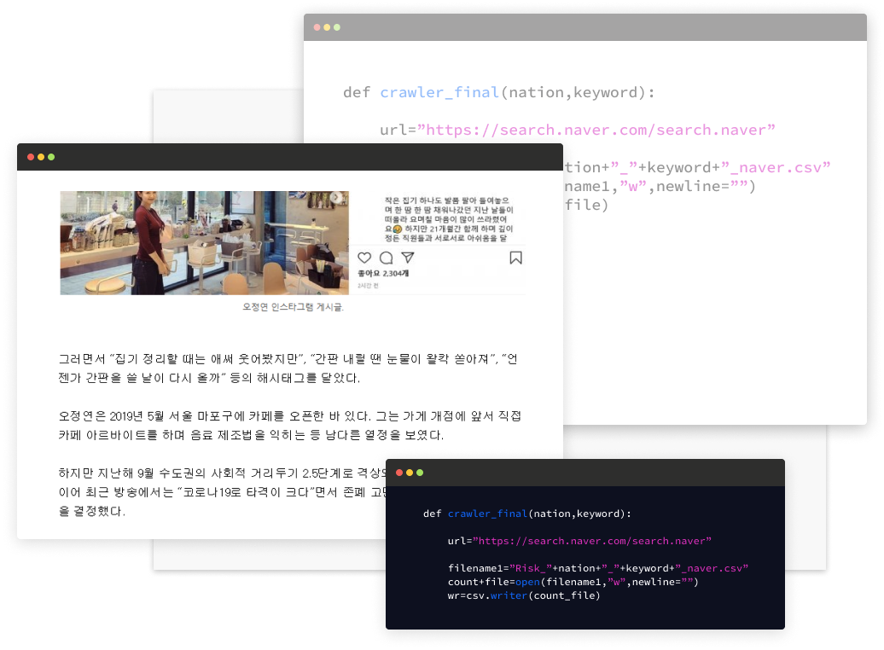Image resolution: width=884 pixels, height=650 pixels.
Task: Click the wr=csv.writer line in the dark window
Action: coord(524,595)
